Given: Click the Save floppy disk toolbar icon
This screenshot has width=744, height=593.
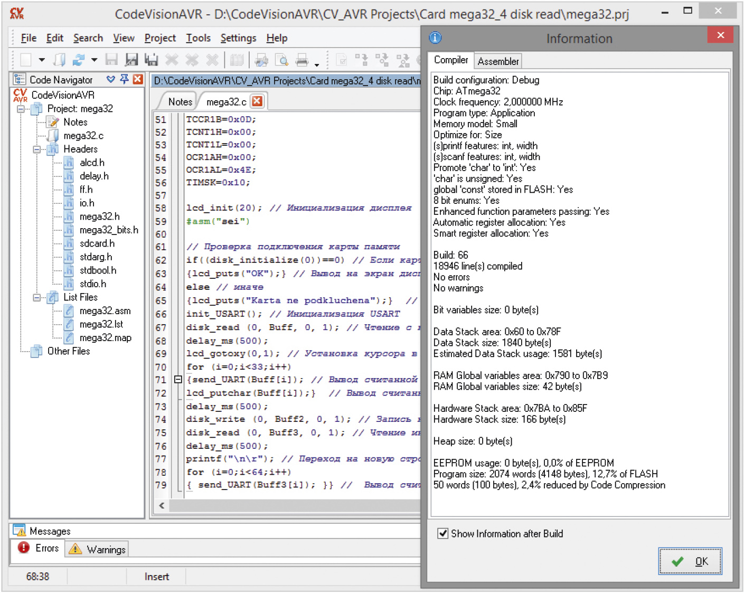Looking at the screenshot, I should (x=111, y=60).
